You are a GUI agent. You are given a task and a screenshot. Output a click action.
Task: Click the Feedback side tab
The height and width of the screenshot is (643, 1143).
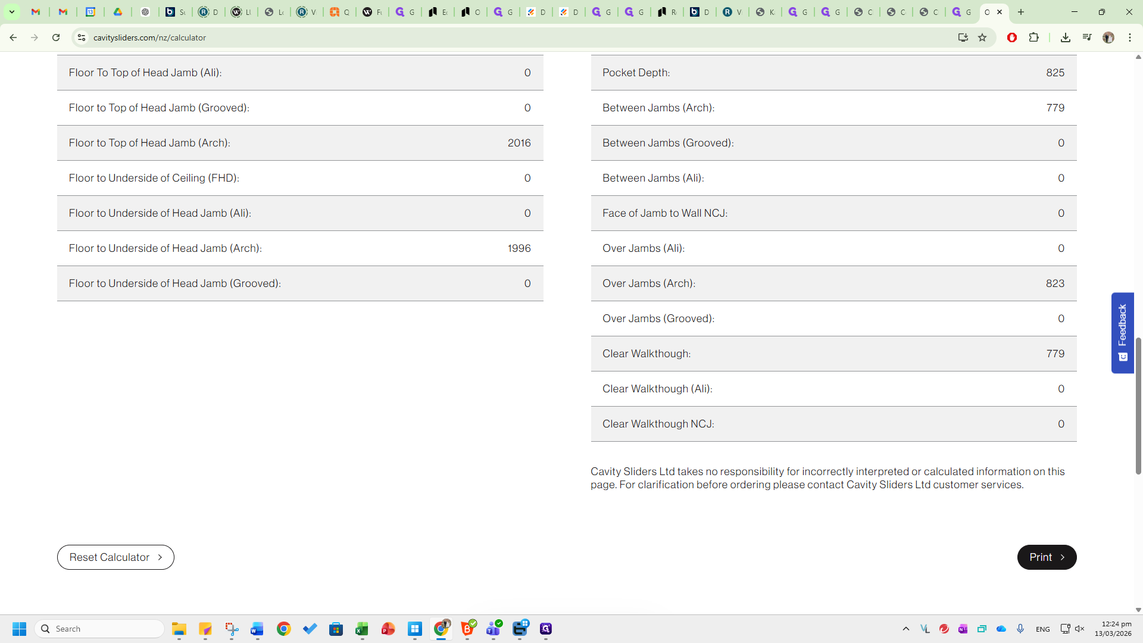pos(1122,332)
